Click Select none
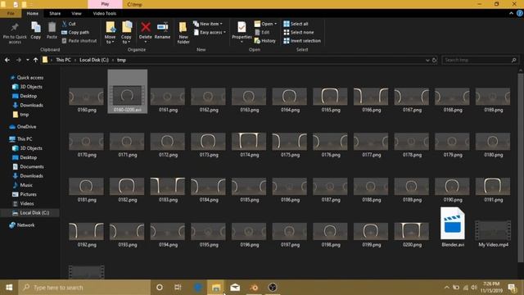The height and width of the screenshot is (295, 524). click(298, 32)
